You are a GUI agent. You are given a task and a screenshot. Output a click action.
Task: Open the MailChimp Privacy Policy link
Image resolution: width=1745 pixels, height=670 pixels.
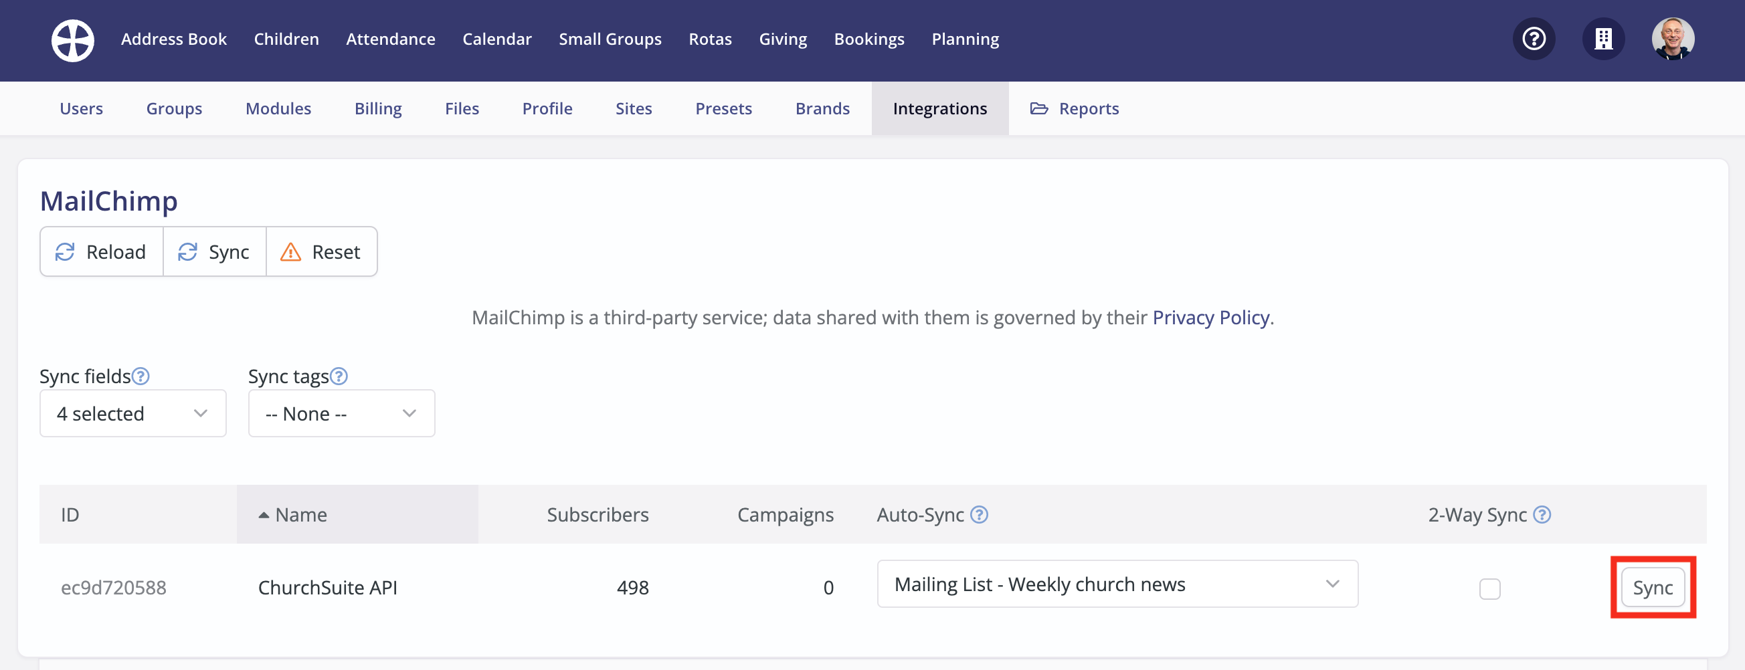tap(1210, 318)
